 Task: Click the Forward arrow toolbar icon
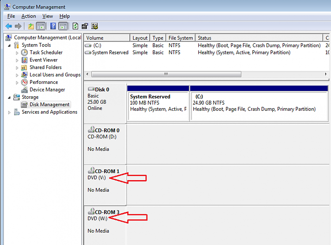18,26
